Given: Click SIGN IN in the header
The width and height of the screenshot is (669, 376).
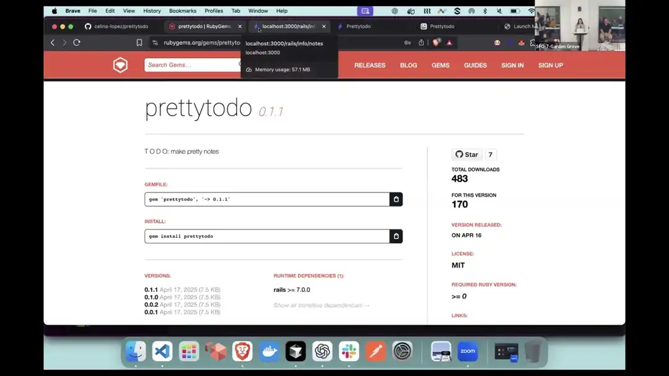Looking at the screenshot, I should pyautogui.click(x=512, y=65).
